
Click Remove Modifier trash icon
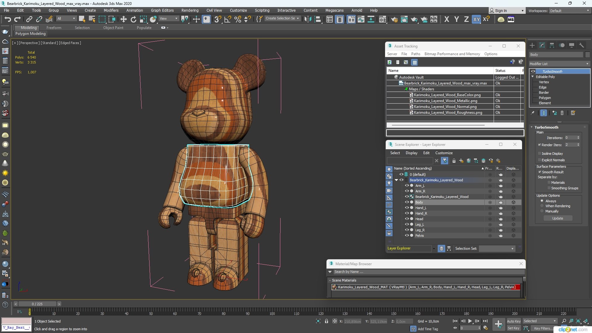tap(562, 113)
